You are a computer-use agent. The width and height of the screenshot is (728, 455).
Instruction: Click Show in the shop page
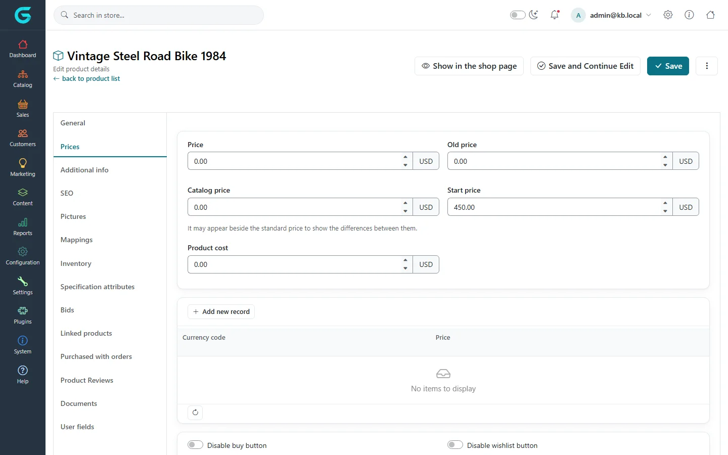469,66
